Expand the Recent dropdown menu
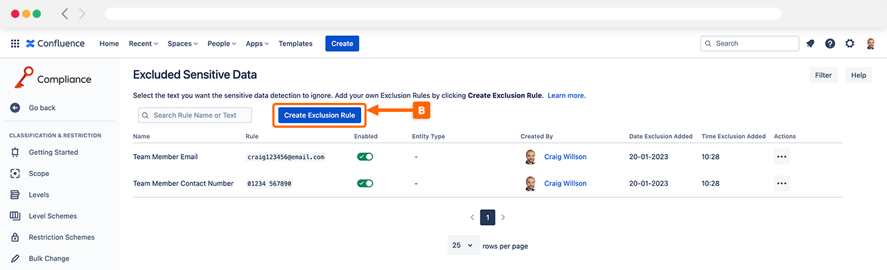This screenshot has height=270, width=887. pos(143,44)
